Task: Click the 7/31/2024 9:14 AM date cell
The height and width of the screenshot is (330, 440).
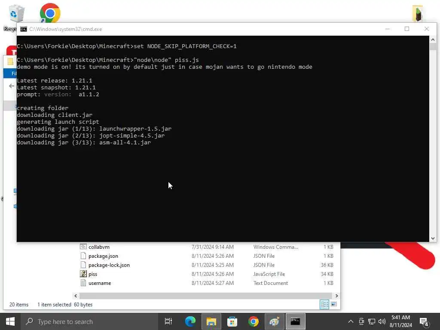Action: (x=212, y=247)
